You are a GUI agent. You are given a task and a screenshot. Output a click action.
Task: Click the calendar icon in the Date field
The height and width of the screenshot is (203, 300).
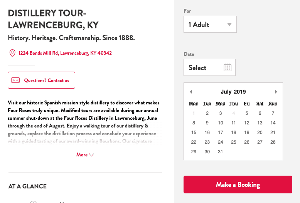coord(228,68)
